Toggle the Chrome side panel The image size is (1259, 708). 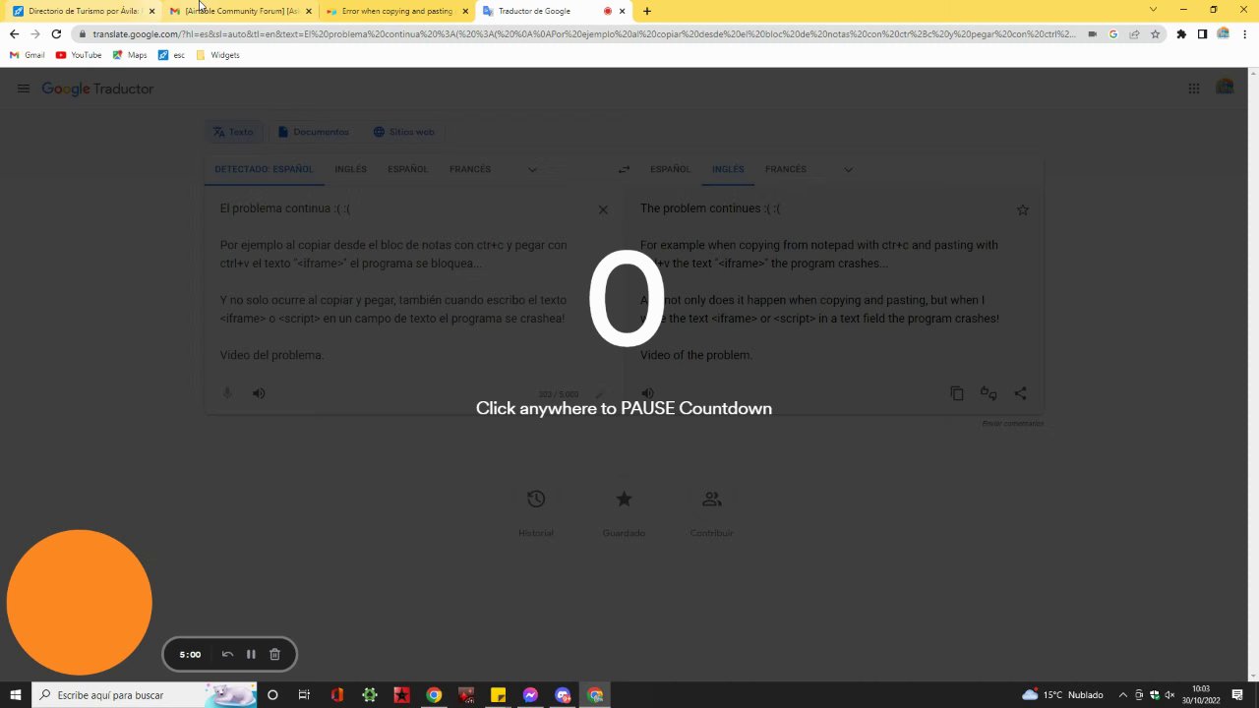(1202, 33)
